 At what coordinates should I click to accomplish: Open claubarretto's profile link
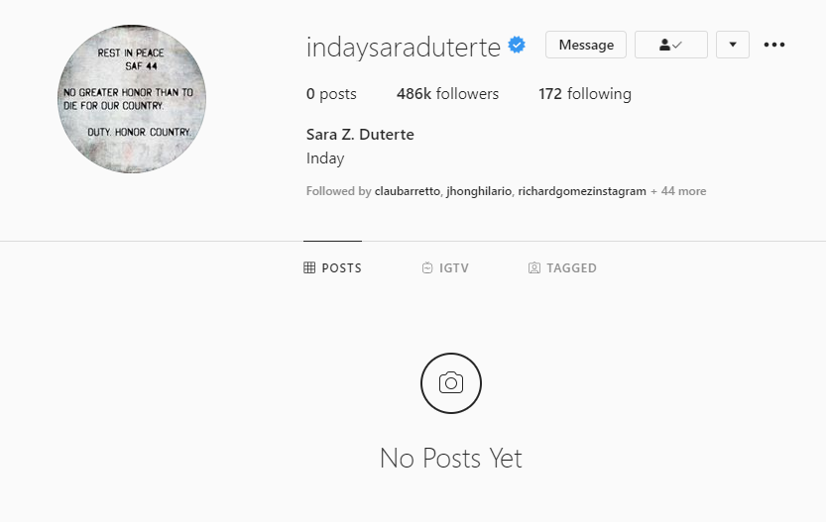click(408, 191)
